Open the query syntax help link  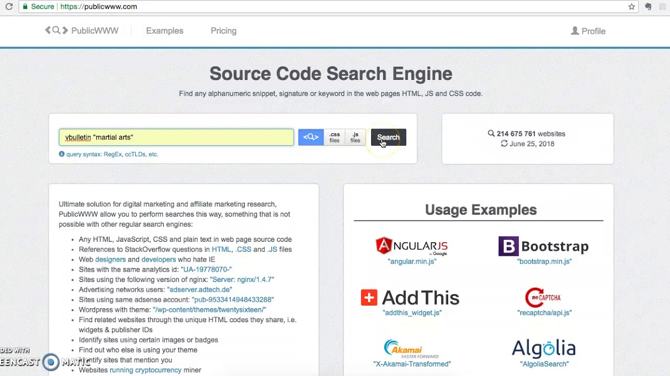click(x=111, y=155)
